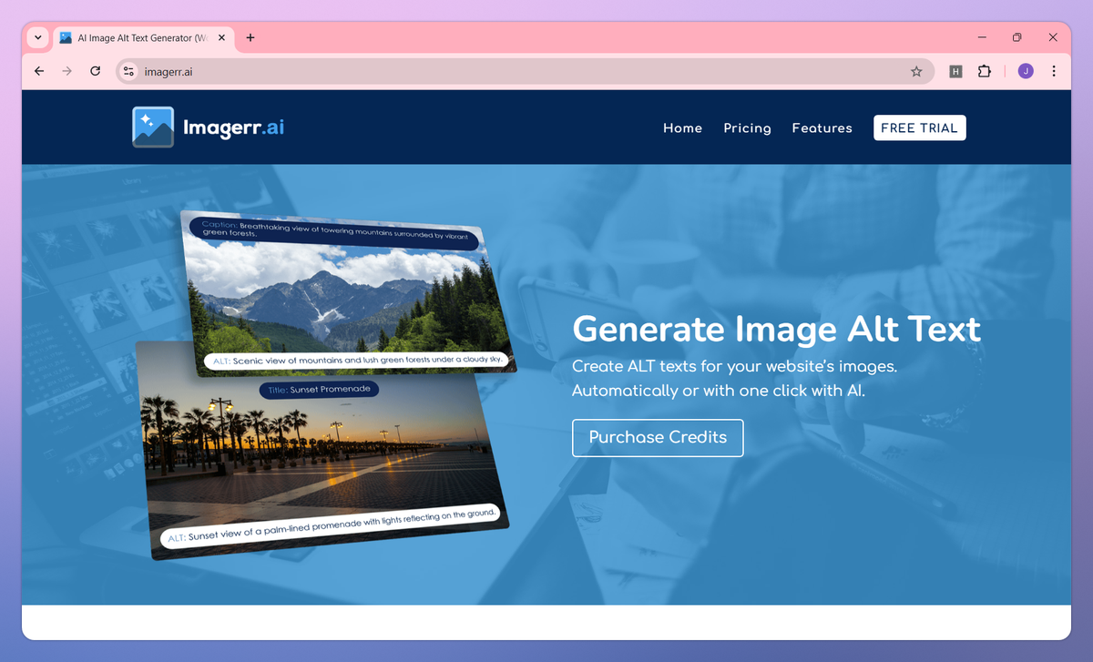Close the AI Image Alt Text Generator tab
Image resolution: width=1093 pixels, height=662 pixels.
pyautogui.click(x=221, y=37)
